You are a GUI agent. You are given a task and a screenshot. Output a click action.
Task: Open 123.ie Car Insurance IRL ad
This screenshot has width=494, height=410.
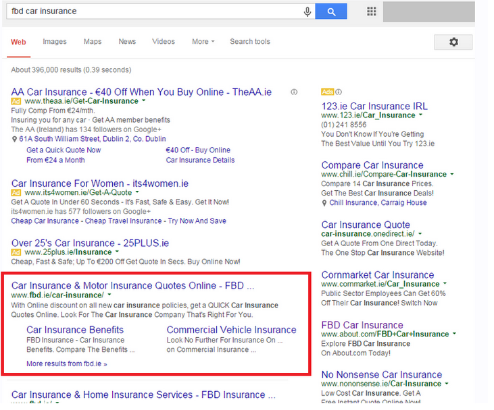pos(374,107)
